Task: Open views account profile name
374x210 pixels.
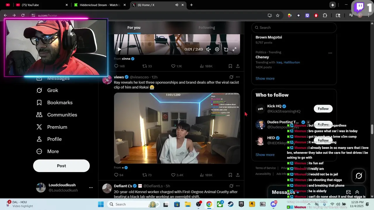Action: (x=119, y=77)
